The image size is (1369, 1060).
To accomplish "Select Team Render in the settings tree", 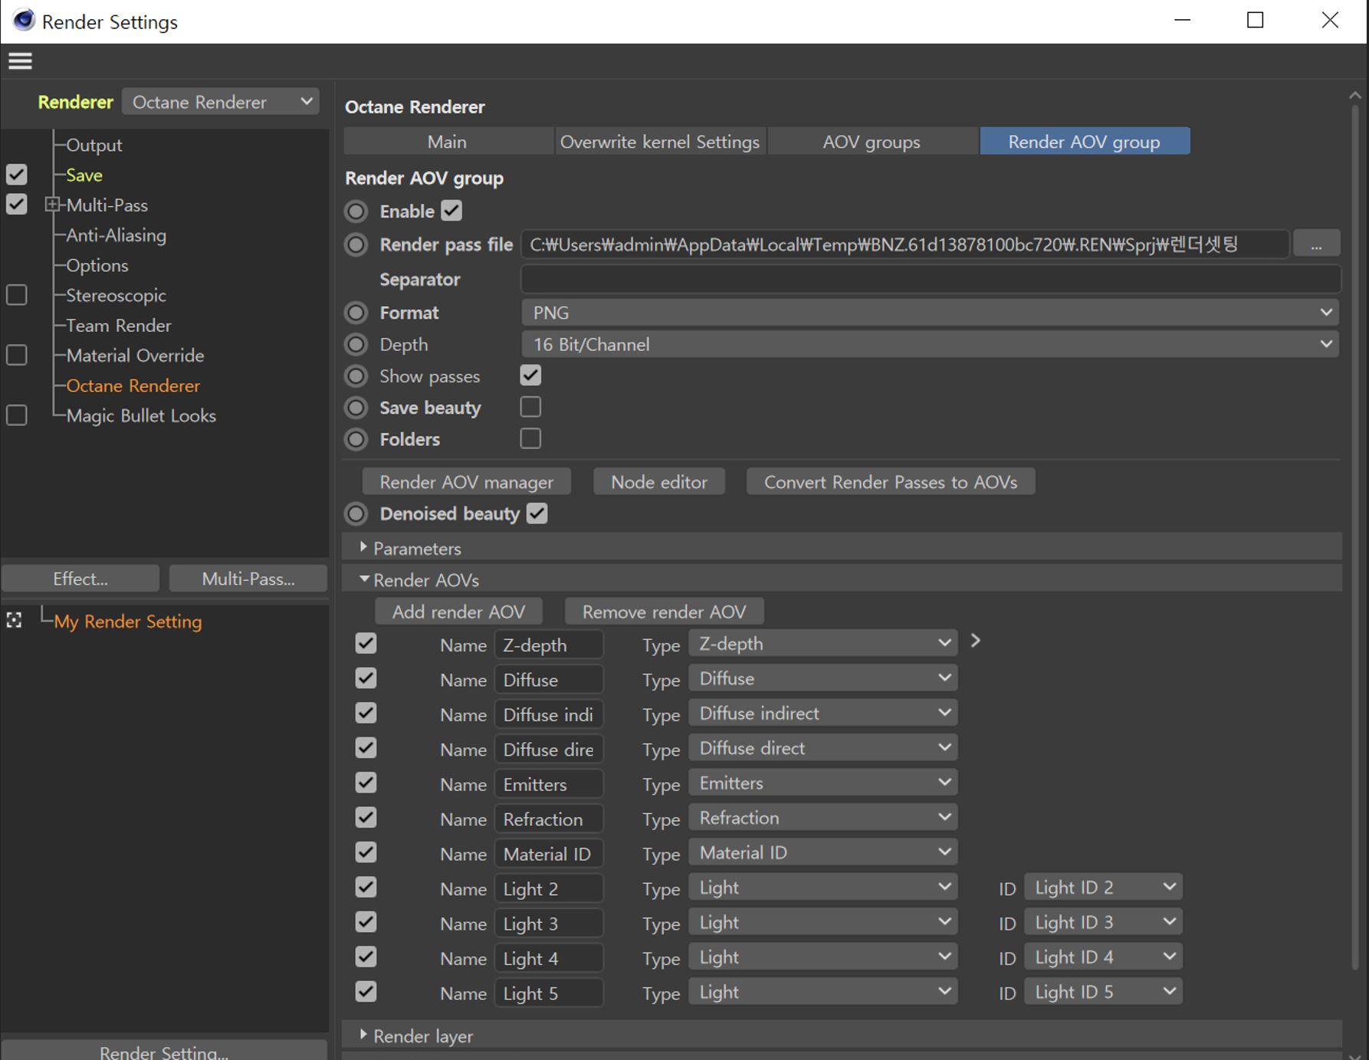I will [x=119, y=325].
